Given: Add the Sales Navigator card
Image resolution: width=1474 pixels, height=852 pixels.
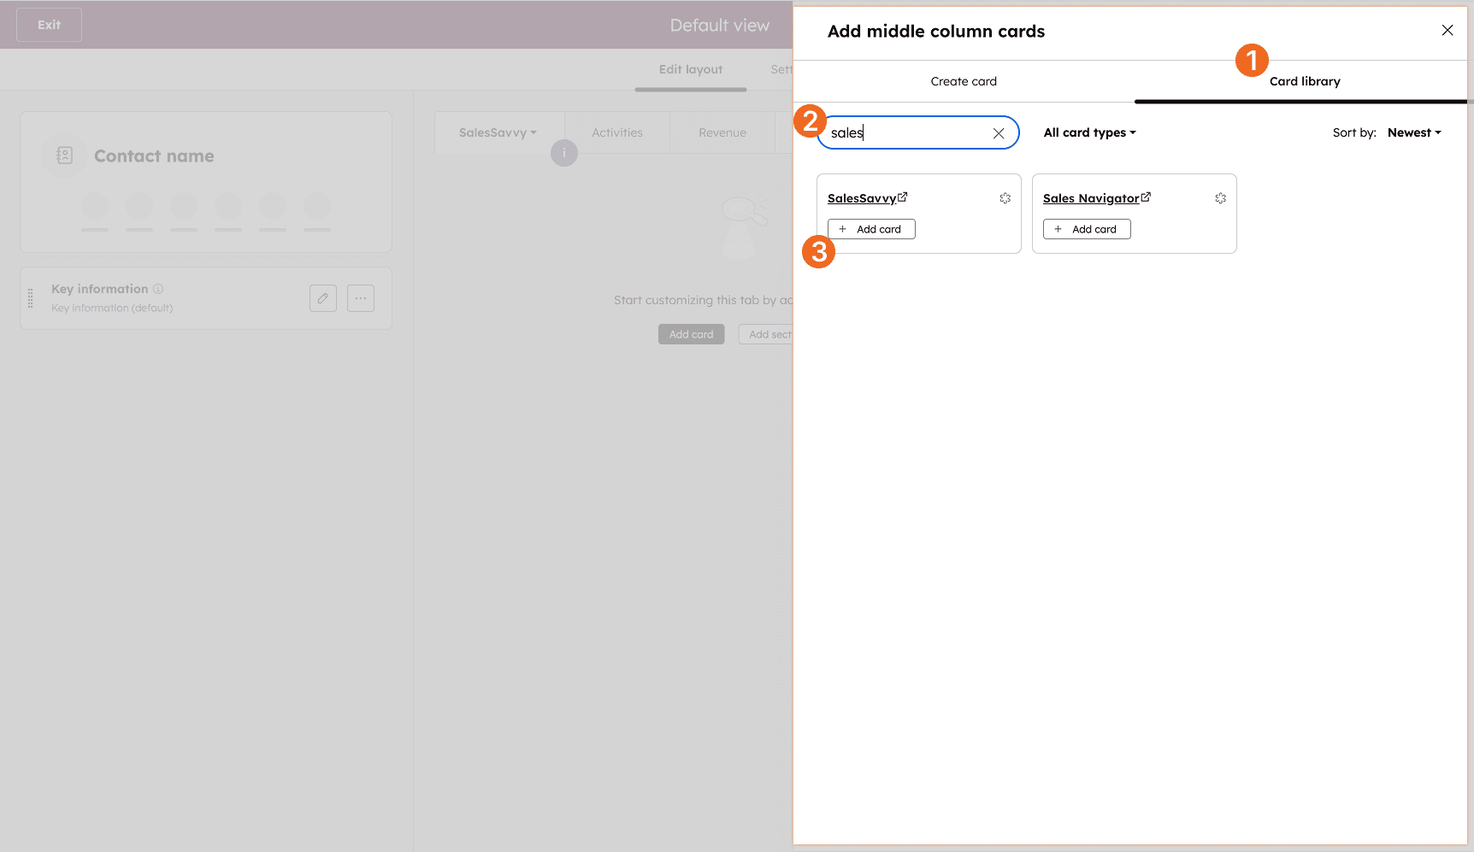Looking at the screenshot, I should [1087, 229].
